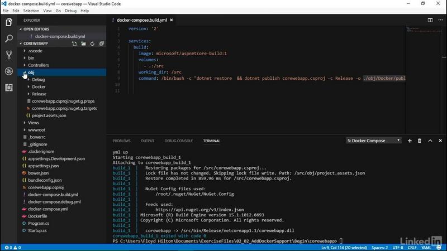Open the Extensions view in activity bar

pos(9,88)
